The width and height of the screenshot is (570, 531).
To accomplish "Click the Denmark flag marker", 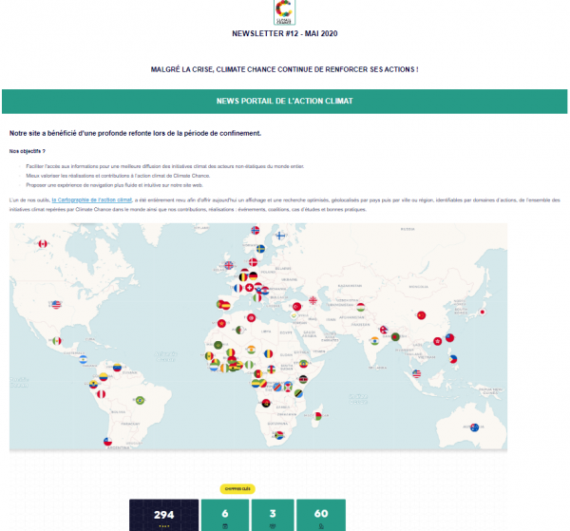I will (x=253, y=262).
